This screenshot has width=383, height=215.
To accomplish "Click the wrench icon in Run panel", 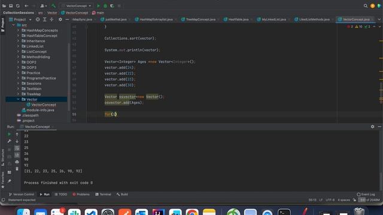I will (10, 141).
